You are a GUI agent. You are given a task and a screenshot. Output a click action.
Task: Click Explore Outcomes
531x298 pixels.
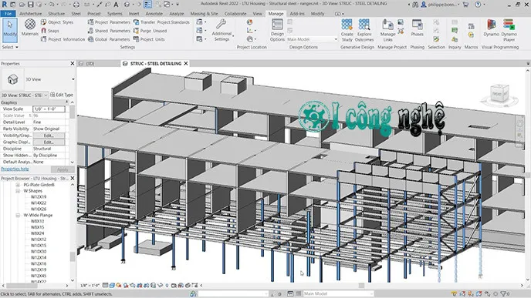[x=364, y=30]
